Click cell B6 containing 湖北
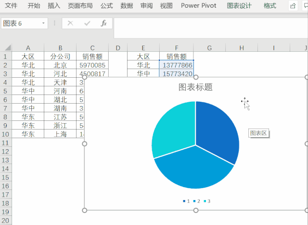The width and height of the screenshot is (308, 225). coord(60,99)
